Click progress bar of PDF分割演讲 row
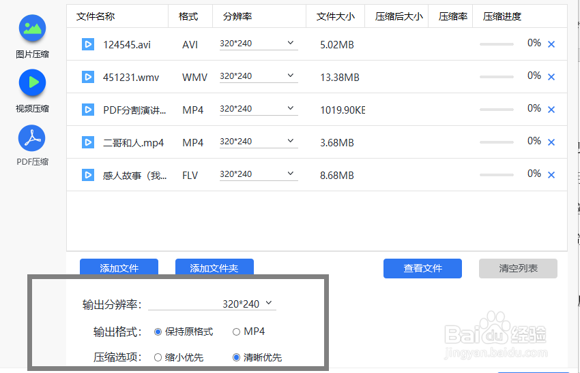The image size is (580, 373). (497, 110)
